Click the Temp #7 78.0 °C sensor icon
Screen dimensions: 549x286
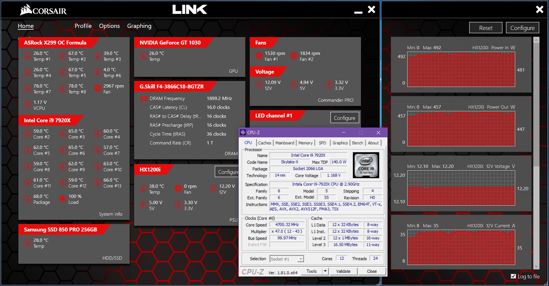[28, 88]
